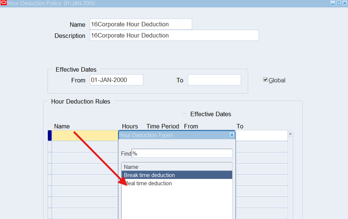Click the policy Name text field
This screenshot has height=219, width=348.
coord(141,24)
